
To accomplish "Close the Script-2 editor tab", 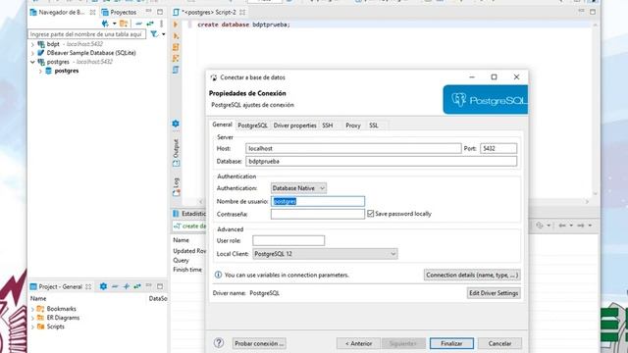I will click(242, 13).
